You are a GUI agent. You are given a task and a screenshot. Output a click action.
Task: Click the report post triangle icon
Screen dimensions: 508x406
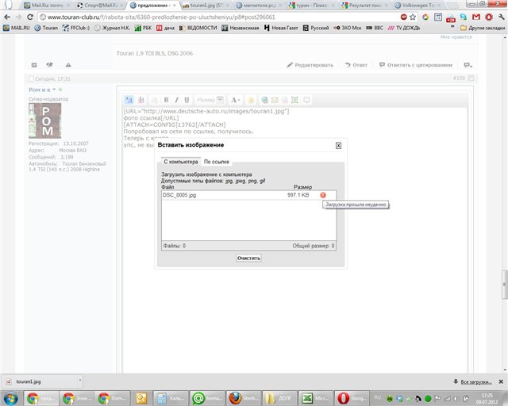click(68, 65)
